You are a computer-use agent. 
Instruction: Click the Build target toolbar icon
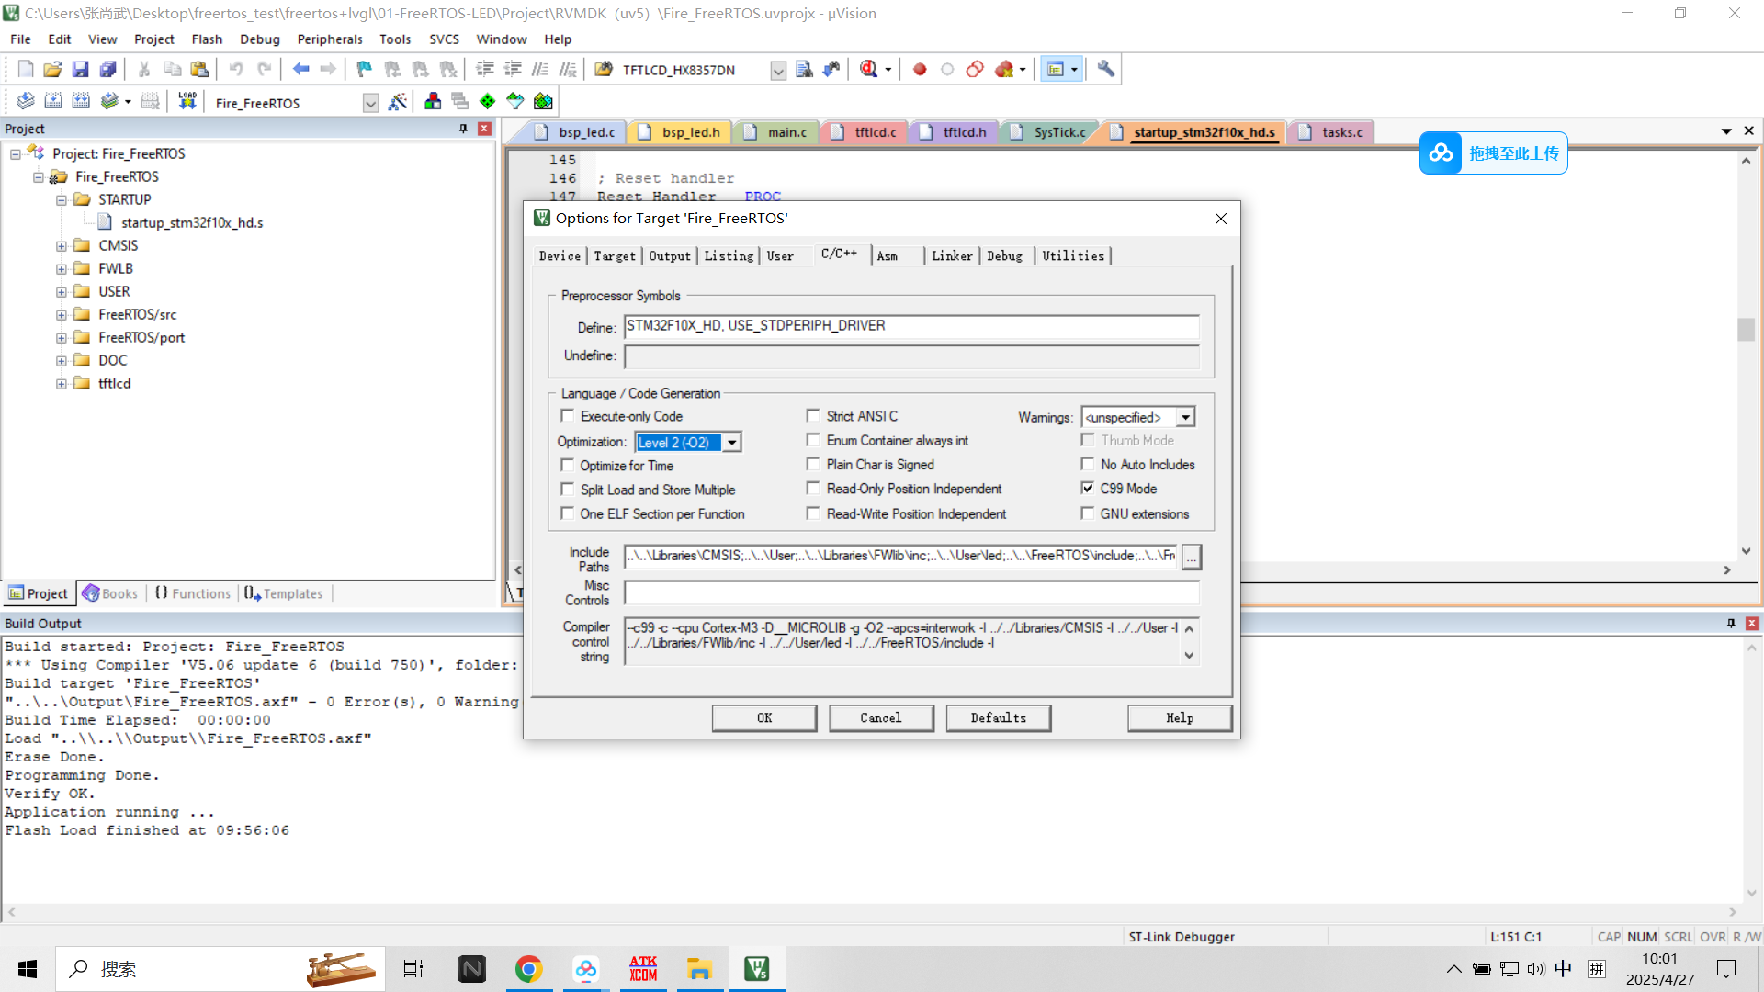[53, 101]
